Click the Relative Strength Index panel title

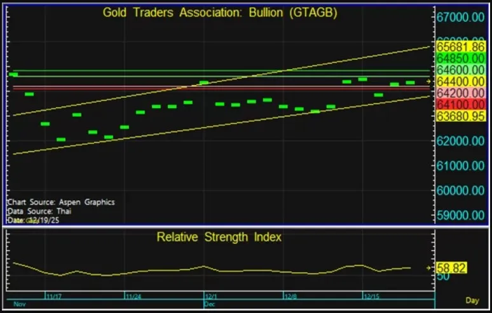pyautogui.click(x=219, y=237)
